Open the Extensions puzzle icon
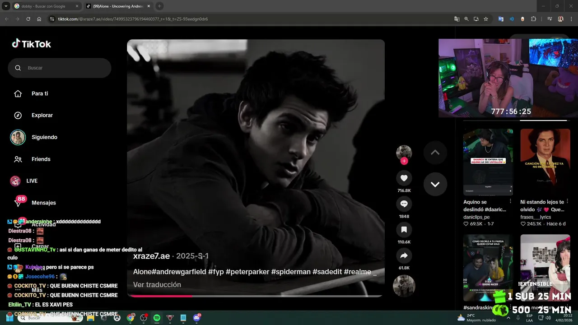The height and width of the screenshot is (325, 578). 533,19
